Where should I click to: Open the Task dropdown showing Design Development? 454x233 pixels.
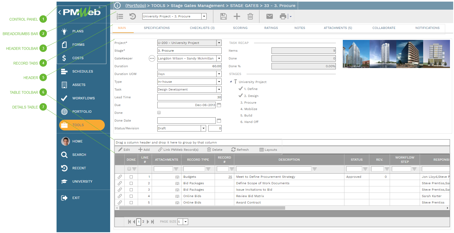(219, 89)
